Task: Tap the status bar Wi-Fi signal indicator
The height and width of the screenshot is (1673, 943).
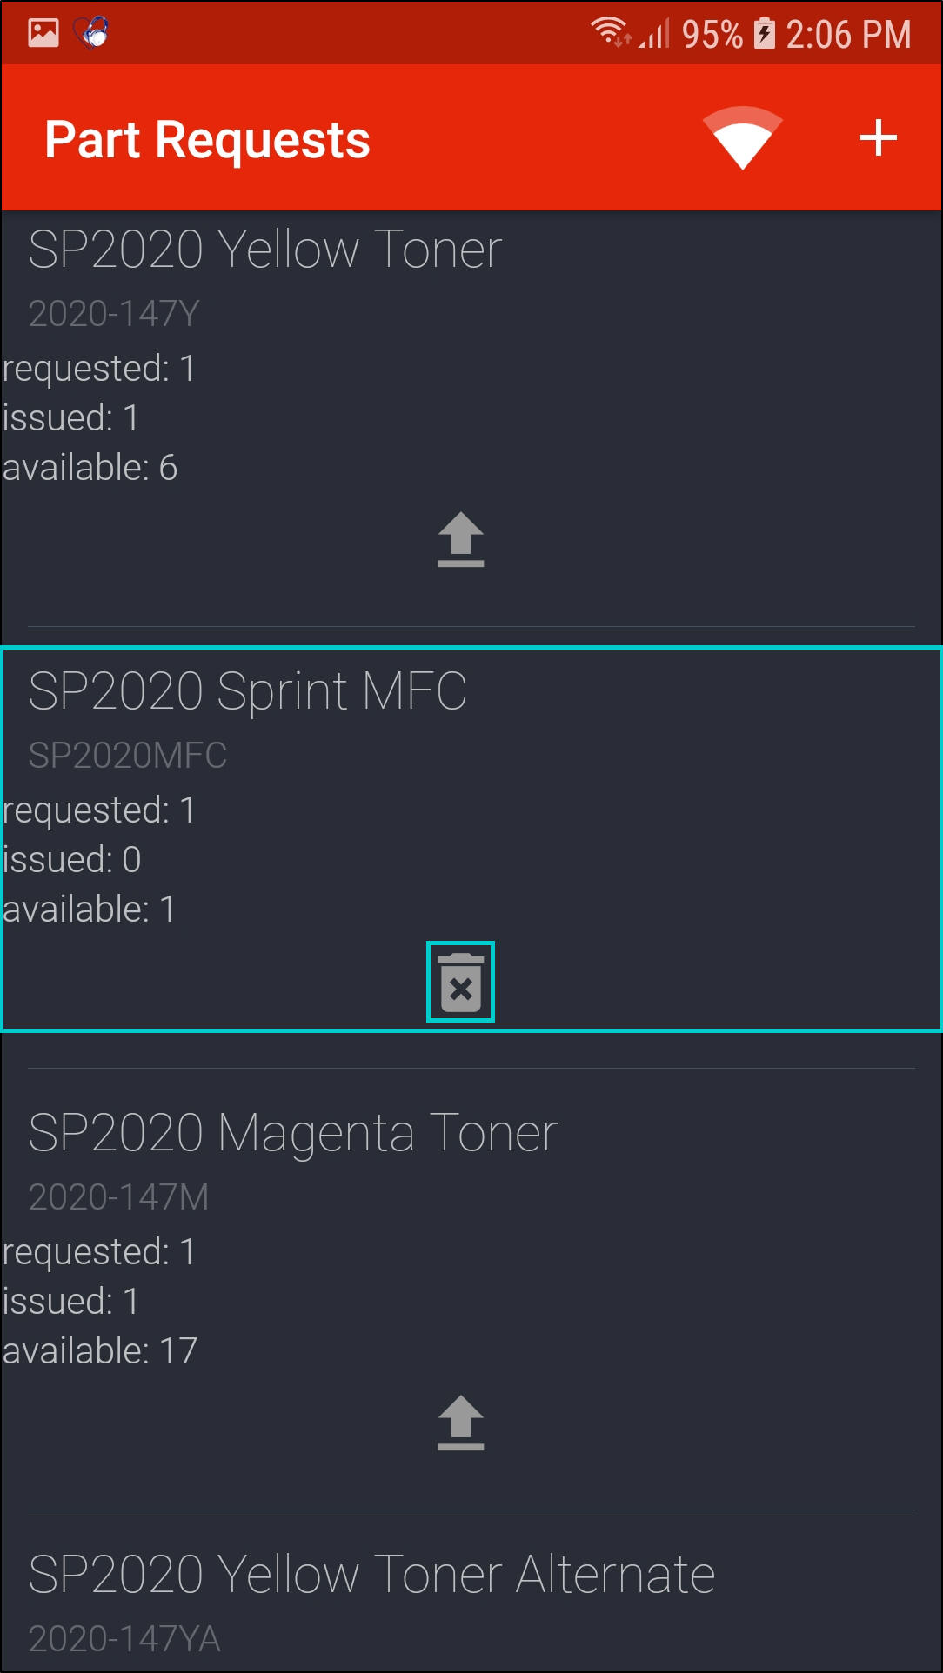Action: pos(609,32)
